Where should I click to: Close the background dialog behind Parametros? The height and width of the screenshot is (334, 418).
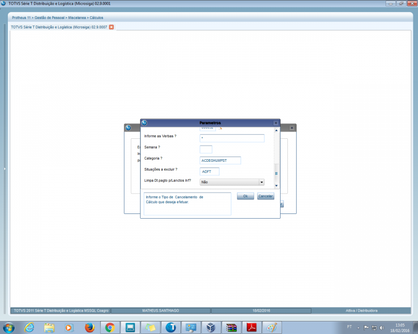(x=292, y=128)
